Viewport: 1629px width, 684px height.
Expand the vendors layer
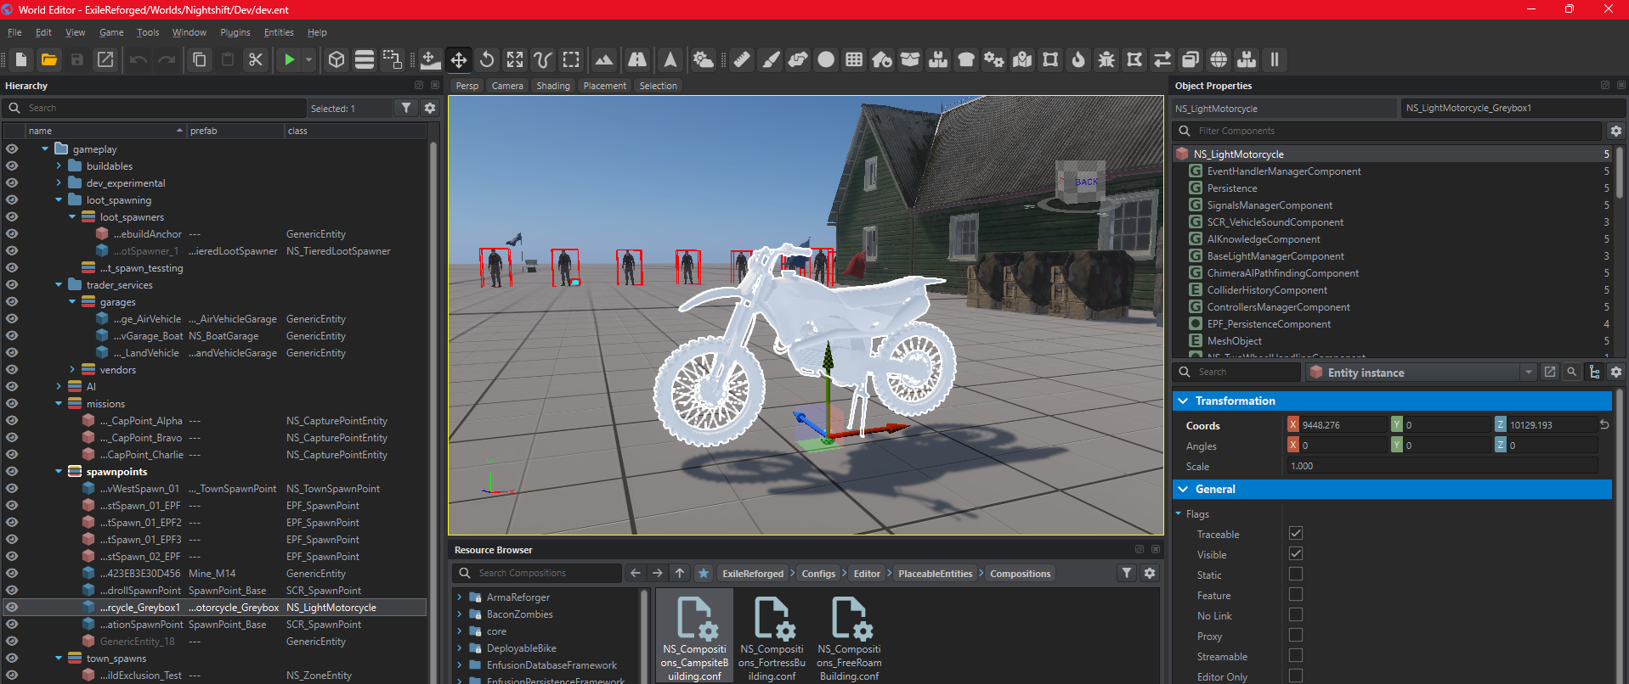click(72, 369)
